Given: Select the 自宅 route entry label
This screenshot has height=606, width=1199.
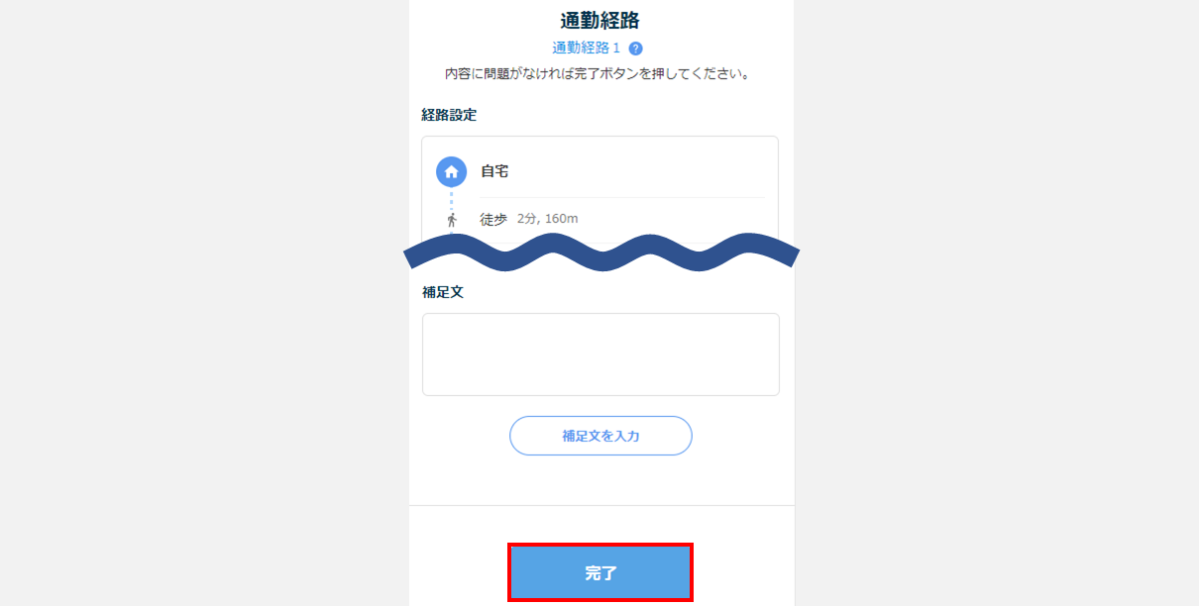Looking at the screenshot, I should pos(494,171).
